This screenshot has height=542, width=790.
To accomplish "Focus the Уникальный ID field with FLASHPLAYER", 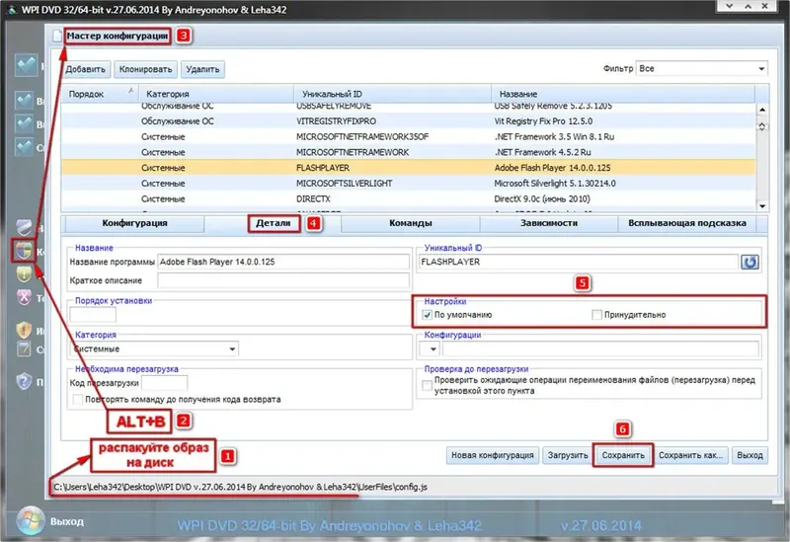I will coord(579,262).
